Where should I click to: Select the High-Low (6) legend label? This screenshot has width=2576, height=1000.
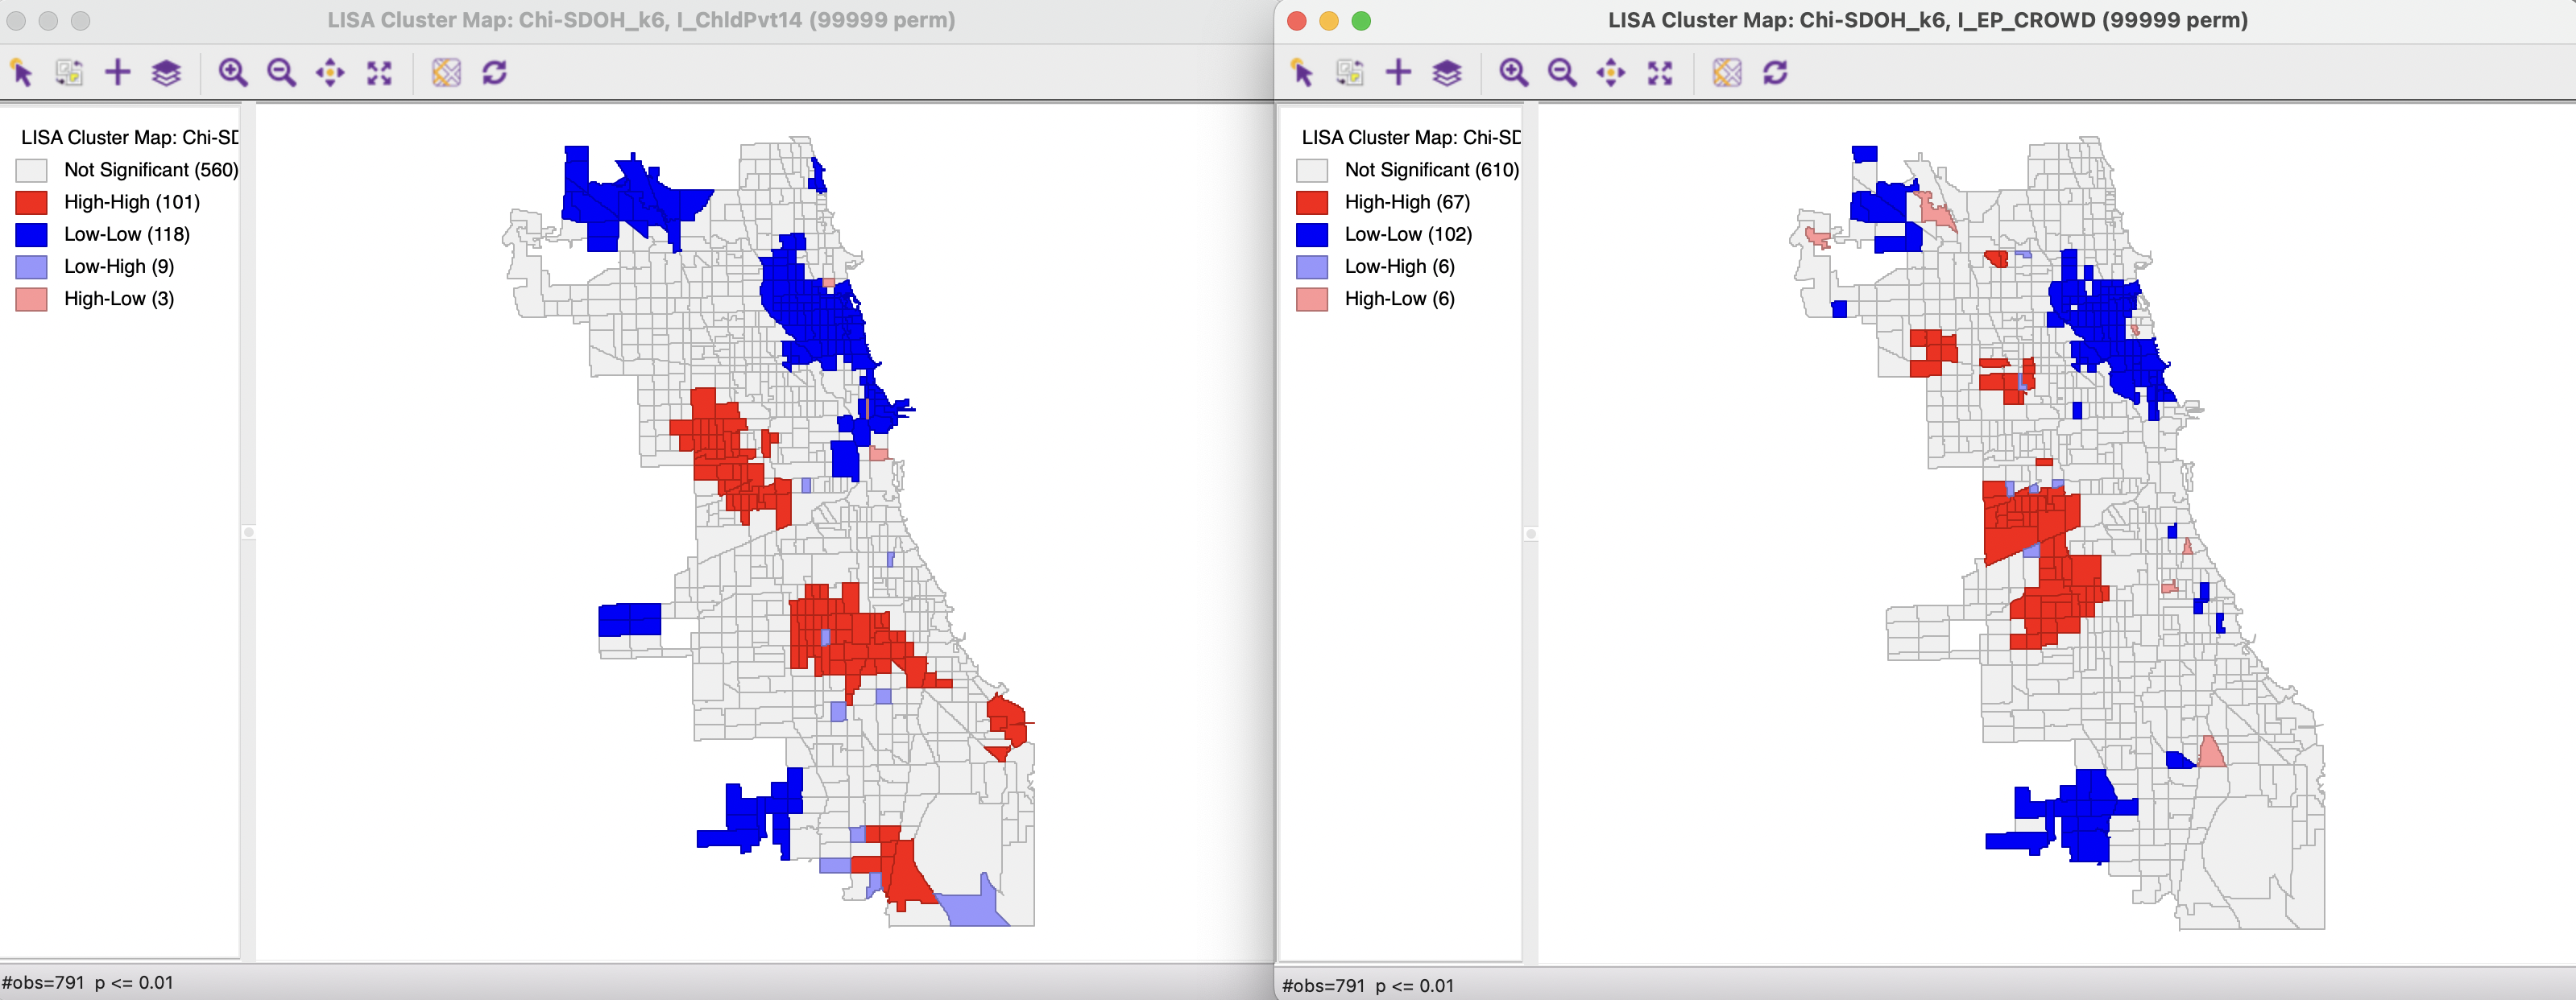click(1399, 298)
